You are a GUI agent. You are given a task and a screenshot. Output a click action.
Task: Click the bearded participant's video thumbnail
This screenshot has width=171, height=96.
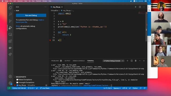[x=161, y=17]
